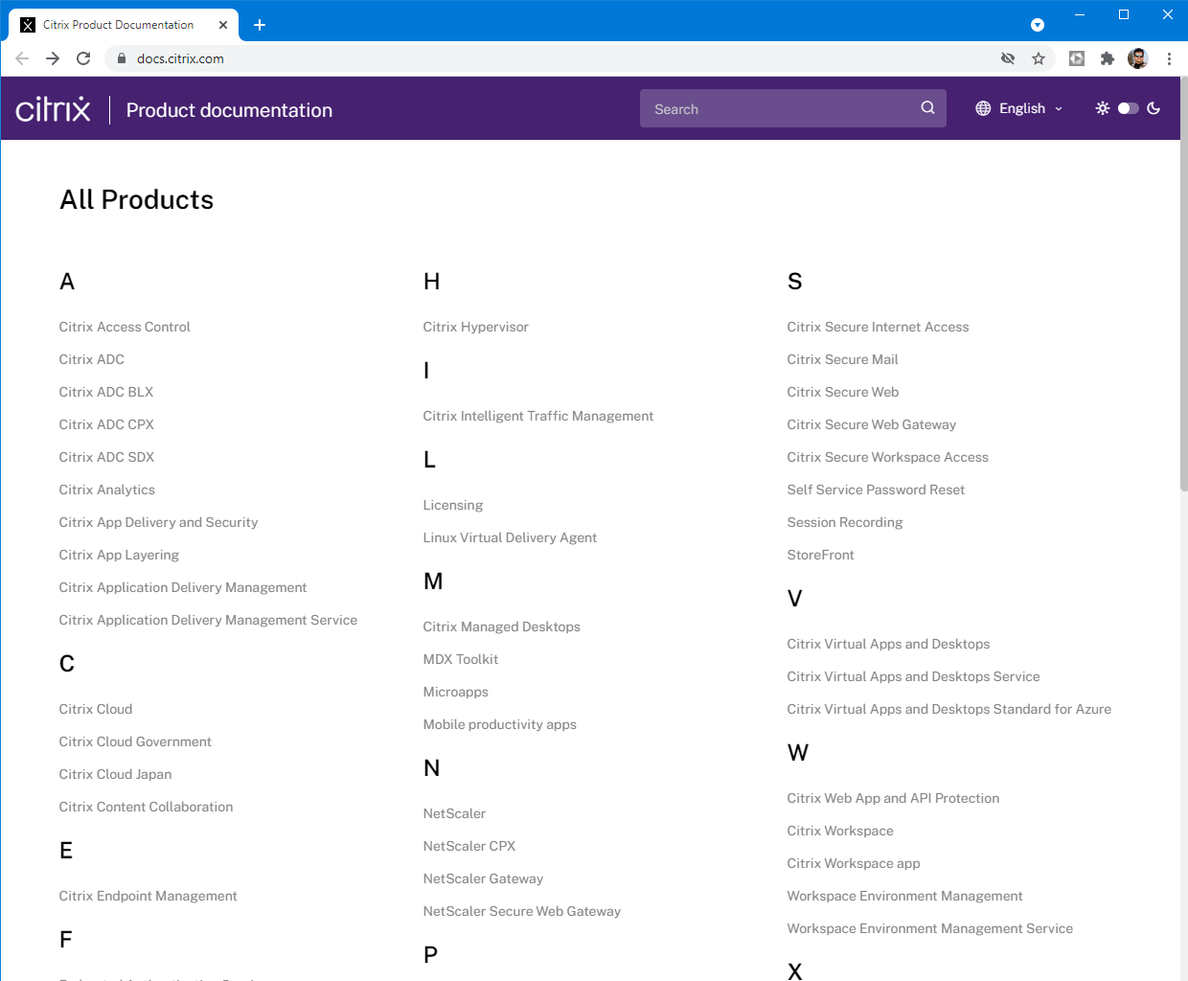Open Citrix Cloud link

pos(96,709)
